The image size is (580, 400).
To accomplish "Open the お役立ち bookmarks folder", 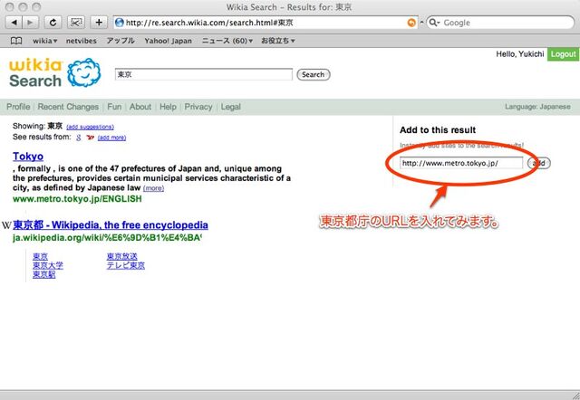I will pyautogui.click(x=278, y=41).
